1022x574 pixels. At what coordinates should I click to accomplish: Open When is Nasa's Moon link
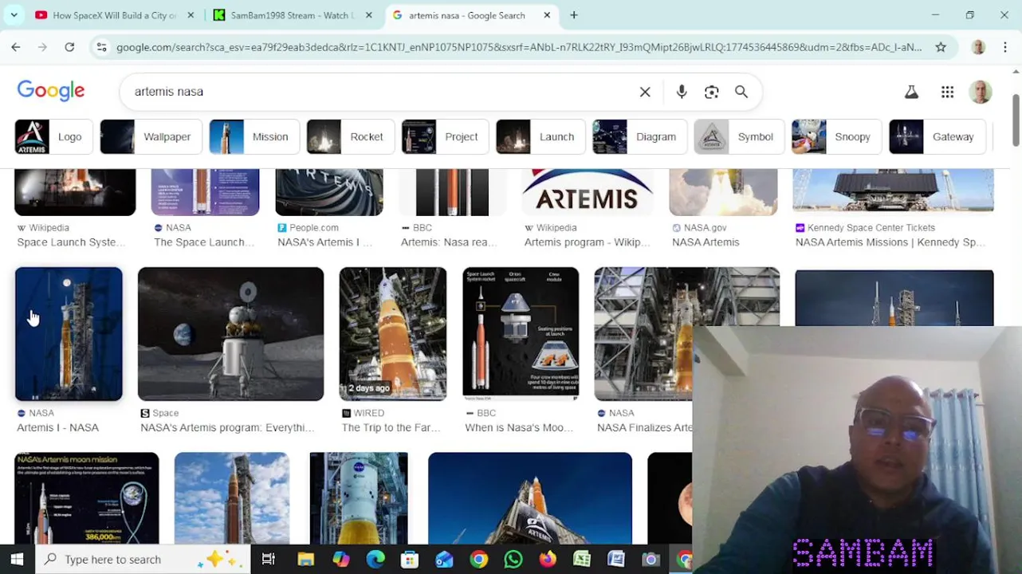point(519,427)
